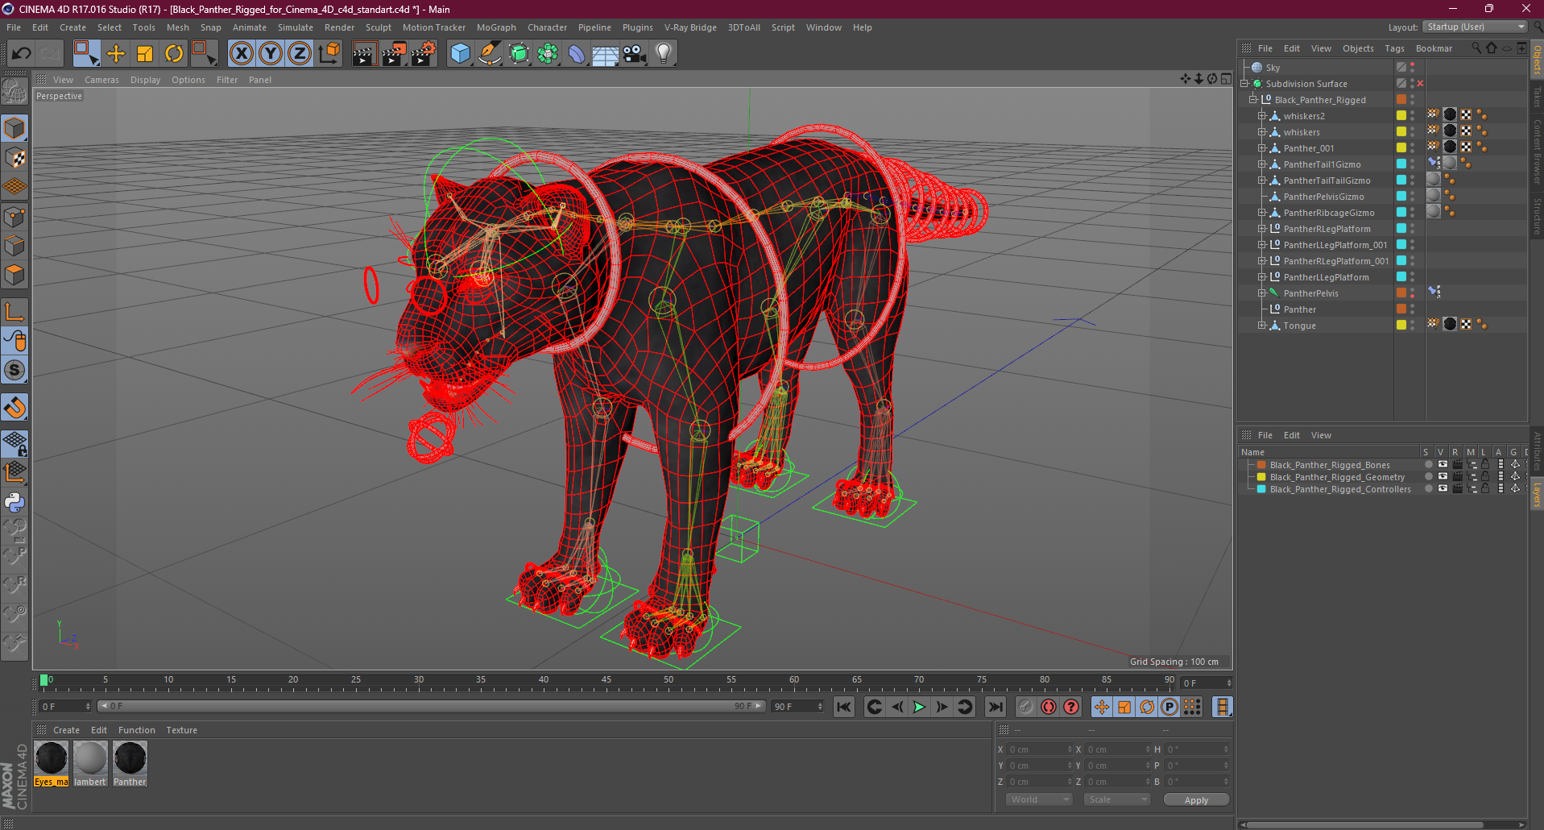The width and height of the screenshot is (1544, 830).
Task: Click cyan layer swatch of PantherTail1Gizmo
Action: pyautogui.click(x=1401, y=164)
